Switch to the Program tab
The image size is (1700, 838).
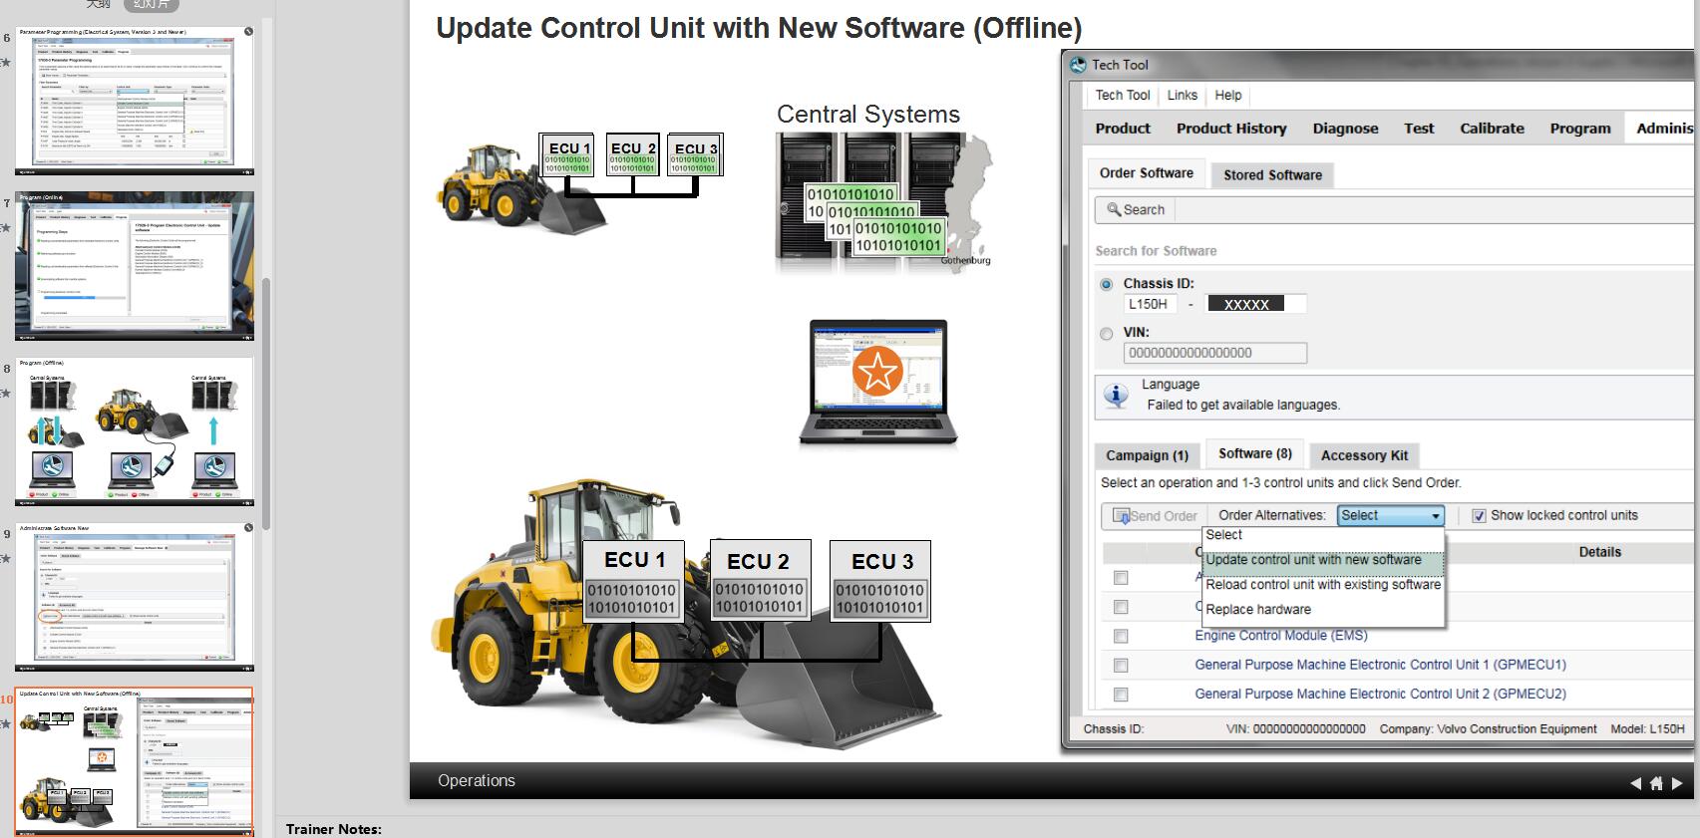(x=1580, y=129)
